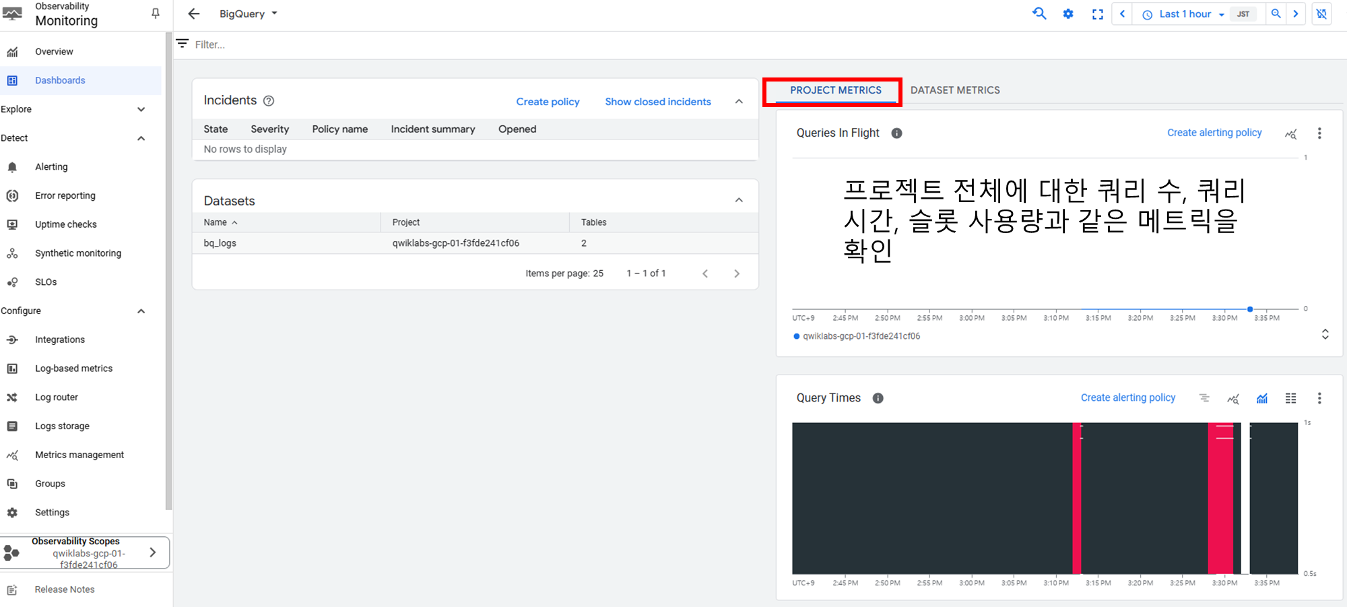The image size is (1347, 607).
Task: Shift time range forward
Action: click(x=1296, y=13)
